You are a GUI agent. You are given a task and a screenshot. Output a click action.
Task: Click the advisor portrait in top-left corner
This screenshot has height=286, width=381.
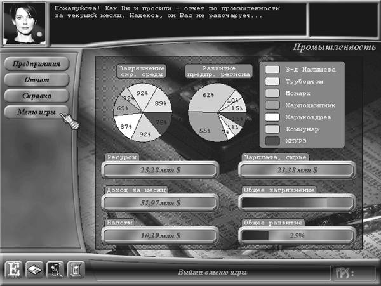coord(23,23)
